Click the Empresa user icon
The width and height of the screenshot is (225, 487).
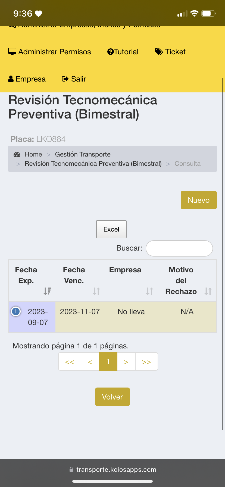coord(11,79)
